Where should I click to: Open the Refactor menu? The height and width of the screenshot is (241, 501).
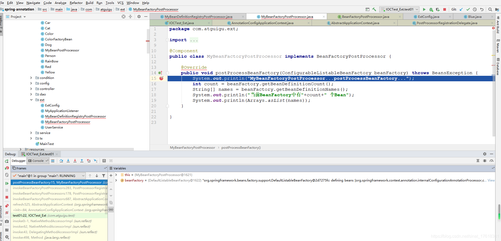76,3
